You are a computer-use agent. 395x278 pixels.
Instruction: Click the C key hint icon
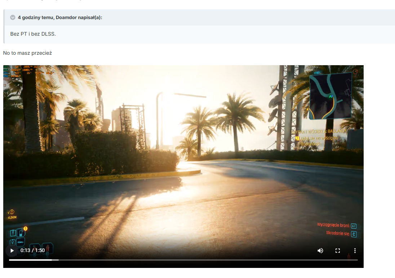(x=354, y=234)
